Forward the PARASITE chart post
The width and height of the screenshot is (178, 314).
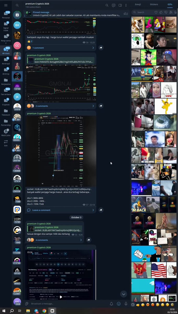coord(101,106)
